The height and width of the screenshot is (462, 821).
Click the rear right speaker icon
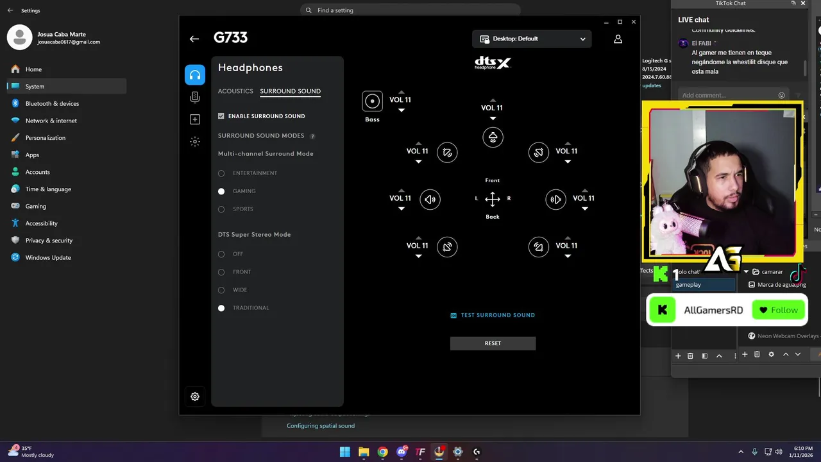pos(538,246)
